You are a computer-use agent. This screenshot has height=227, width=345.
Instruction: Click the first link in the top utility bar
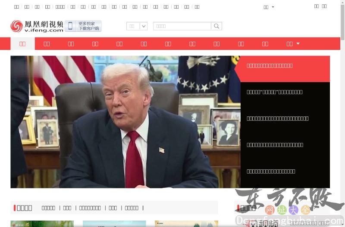pyautogui.click(x=16, y=7)
